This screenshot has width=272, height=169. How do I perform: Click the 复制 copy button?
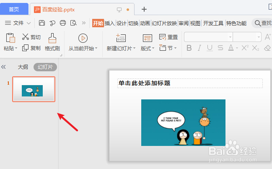click(31, 48)
